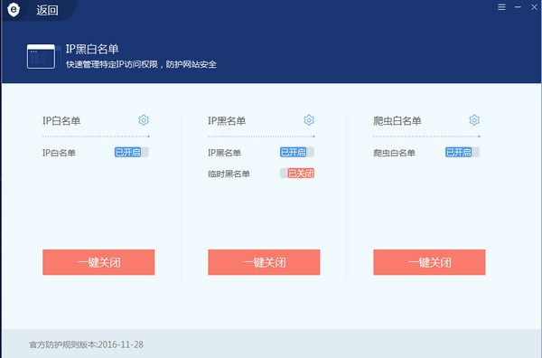Viewport: 542px width, 358px height.
Task: Close the application window
Action: (x=534, y=7)
